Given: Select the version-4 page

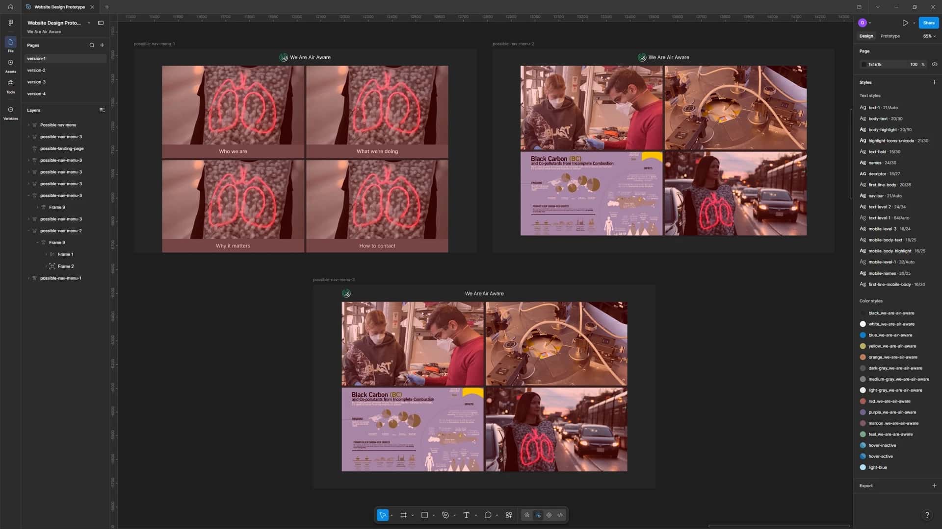Looking at the screenshot, I should tap(65, 94).
